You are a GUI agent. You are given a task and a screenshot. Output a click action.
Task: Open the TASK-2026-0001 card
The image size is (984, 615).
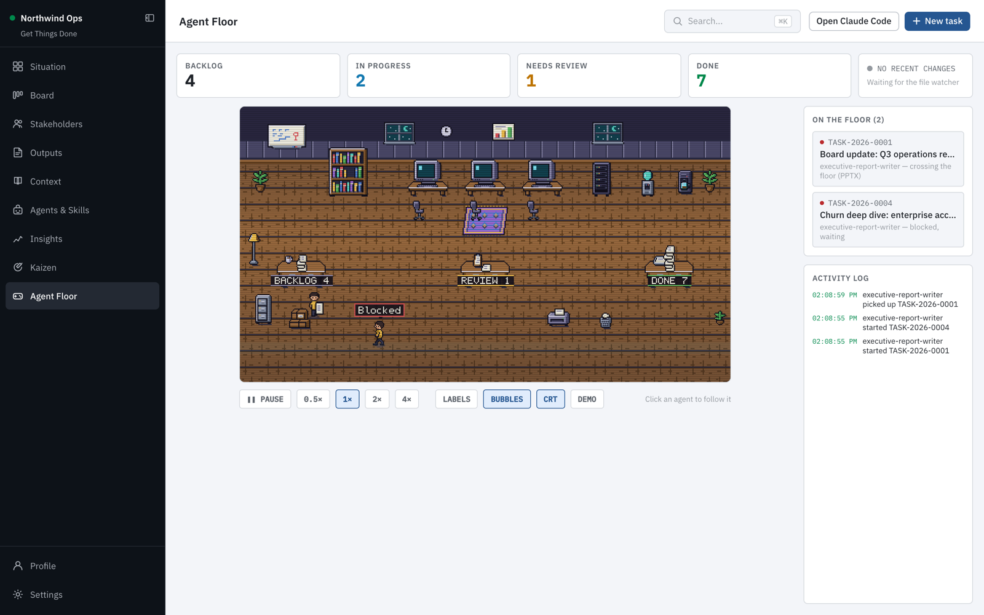pos(888,159)
